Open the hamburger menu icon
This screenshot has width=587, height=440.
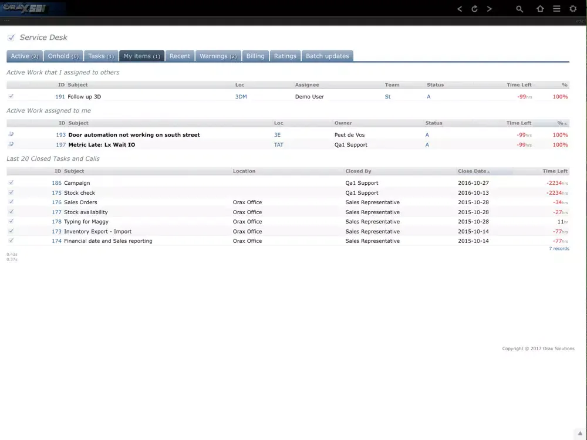pyautogui.click(x=556, y=9)
